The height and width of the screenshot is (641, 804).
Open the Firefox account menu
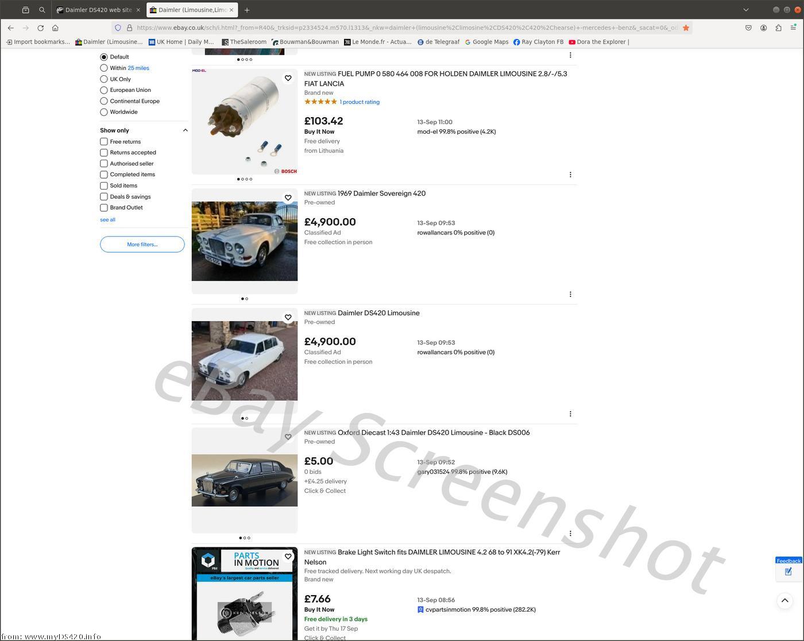coord(763,28)
